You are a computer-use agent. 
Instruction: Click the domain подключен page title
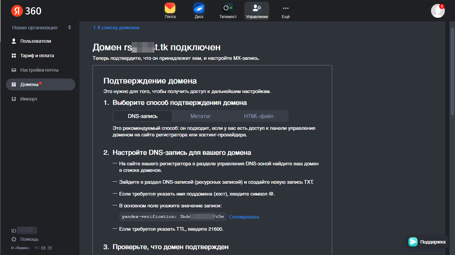pos(157,47)
